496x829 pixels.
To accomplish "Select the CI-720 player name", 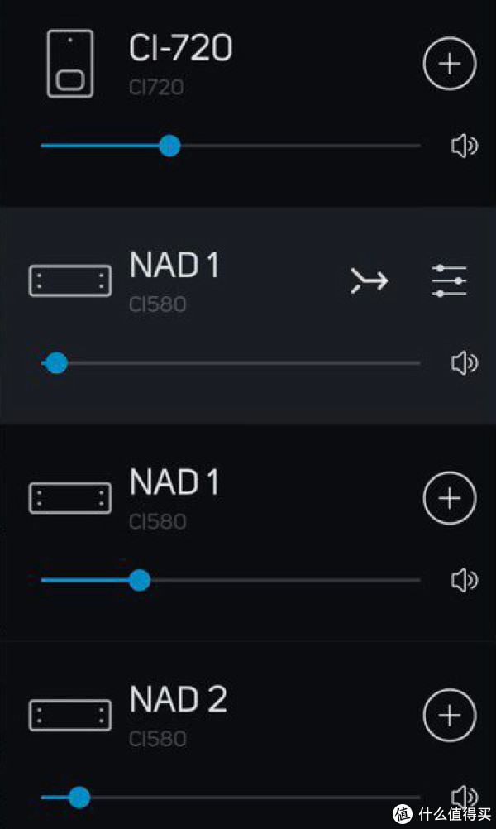I will [180, 48].
